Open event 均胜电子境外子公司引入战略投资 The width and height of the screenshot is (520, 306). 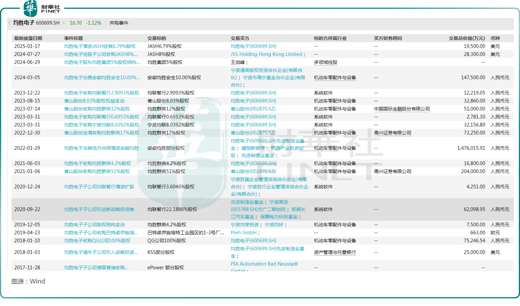point(101,253)
